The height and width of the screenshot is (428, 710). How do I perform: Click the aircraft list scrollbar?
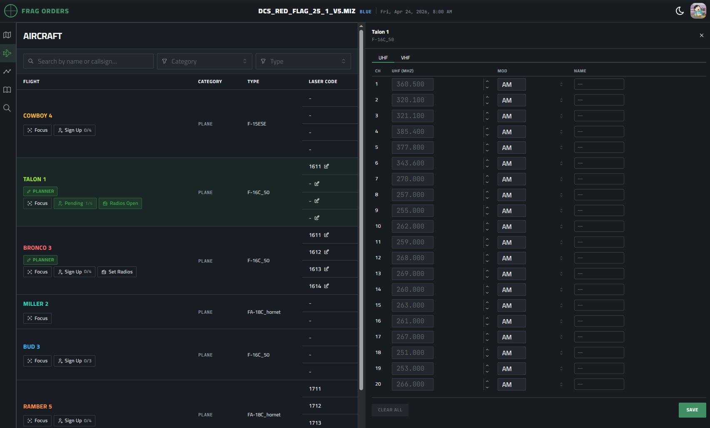[x=361, y=210]
